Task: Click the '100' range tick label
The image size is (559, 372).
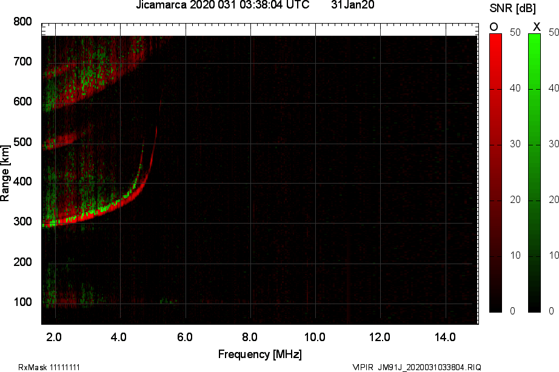Action: click(22, 302)
